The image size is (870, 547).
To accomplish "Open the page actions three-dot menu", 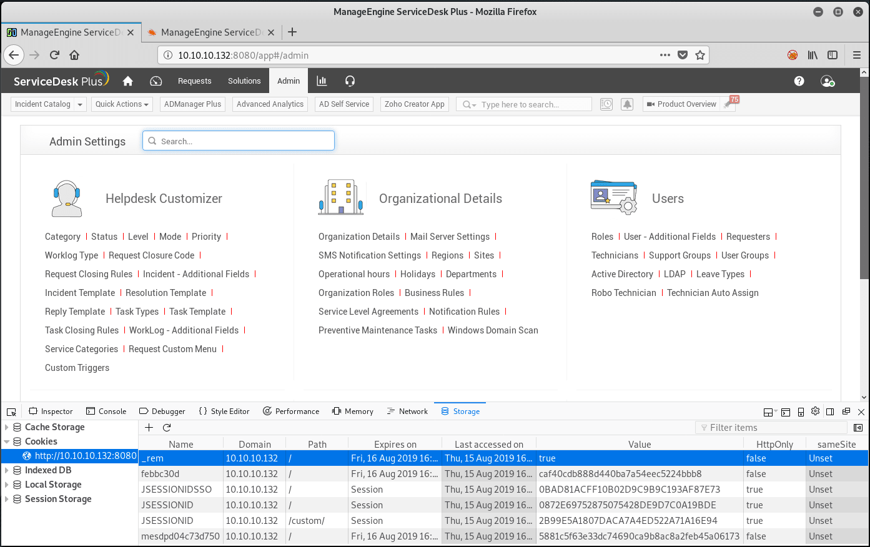I will tap(665, 55).
